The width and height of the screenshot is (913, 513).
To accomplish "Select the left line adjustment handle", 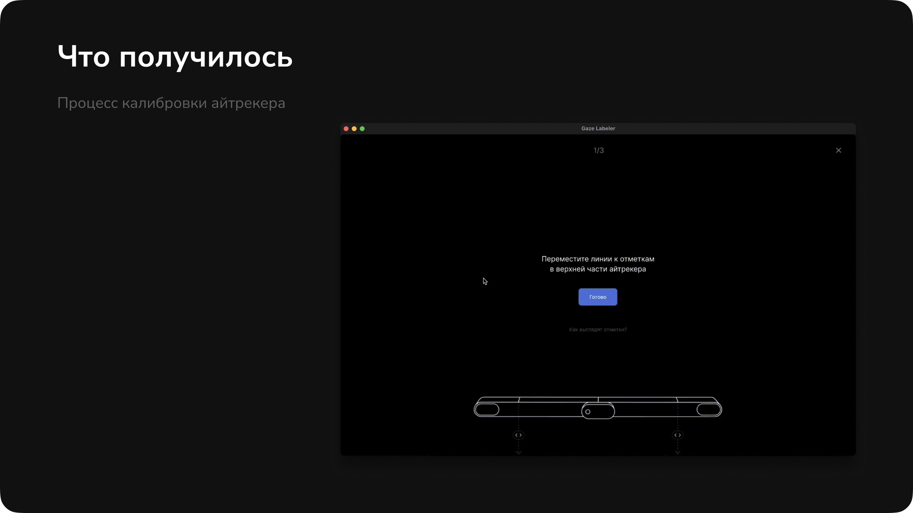I will 519,435.
